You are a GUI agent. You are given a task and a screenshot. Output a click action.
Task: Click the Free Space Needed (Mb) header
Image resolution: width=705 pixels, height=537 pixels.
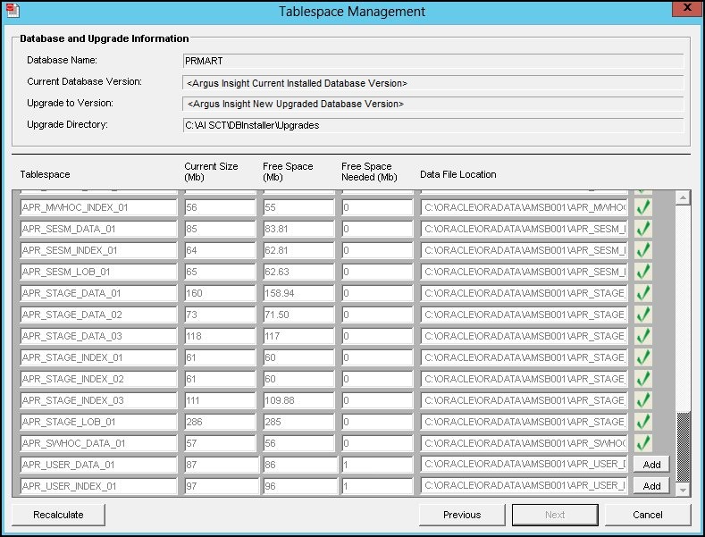[369, 172]
